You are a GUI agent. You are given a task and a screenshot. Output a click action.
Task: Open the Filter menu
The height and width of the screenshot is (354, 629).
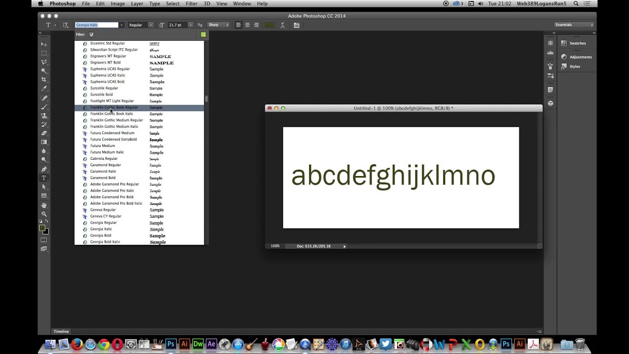[x=192, y=3]
